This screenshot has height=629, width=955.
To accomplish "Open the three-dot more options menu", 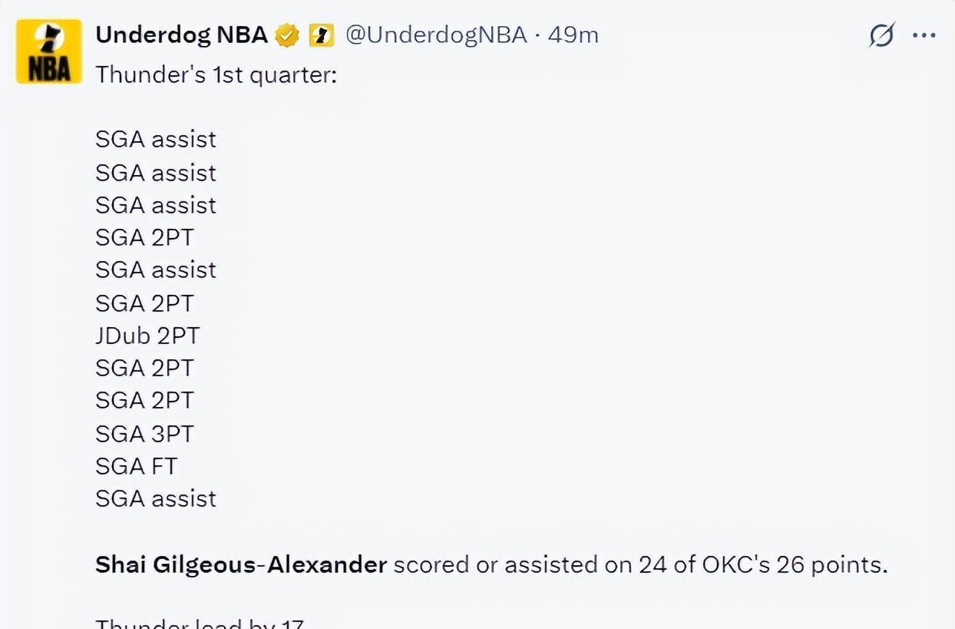I will tap(924, 35).
